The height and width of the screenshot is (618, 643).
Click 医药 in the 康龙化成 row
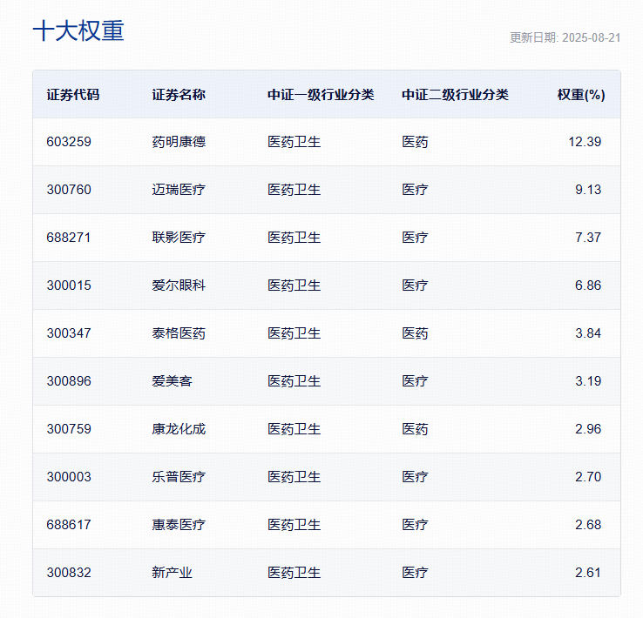click(x=415, y=429)
